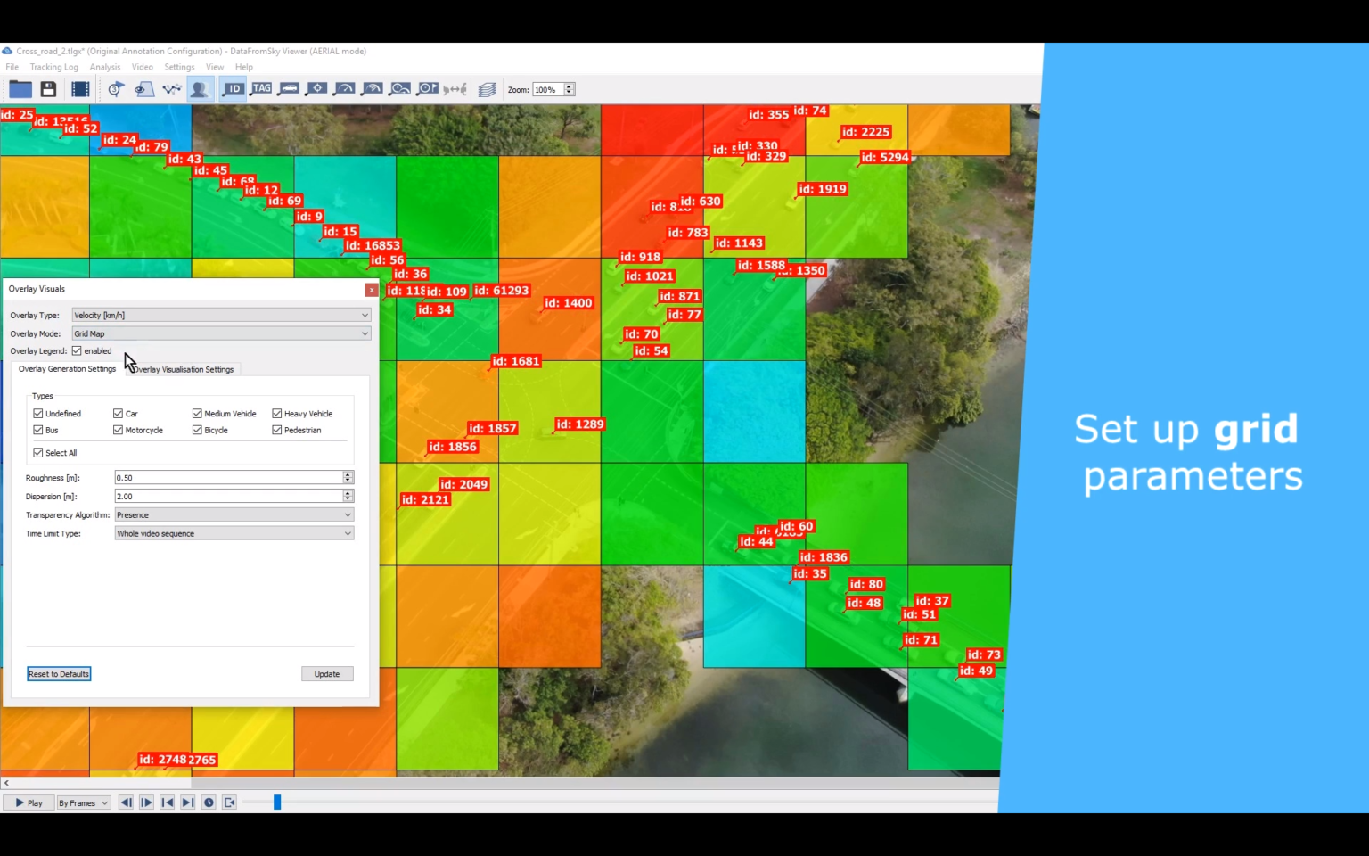Close the Overlay Visuals dialog
The width and height of the screenshot is (1369, 856).
tap(372, 290)
